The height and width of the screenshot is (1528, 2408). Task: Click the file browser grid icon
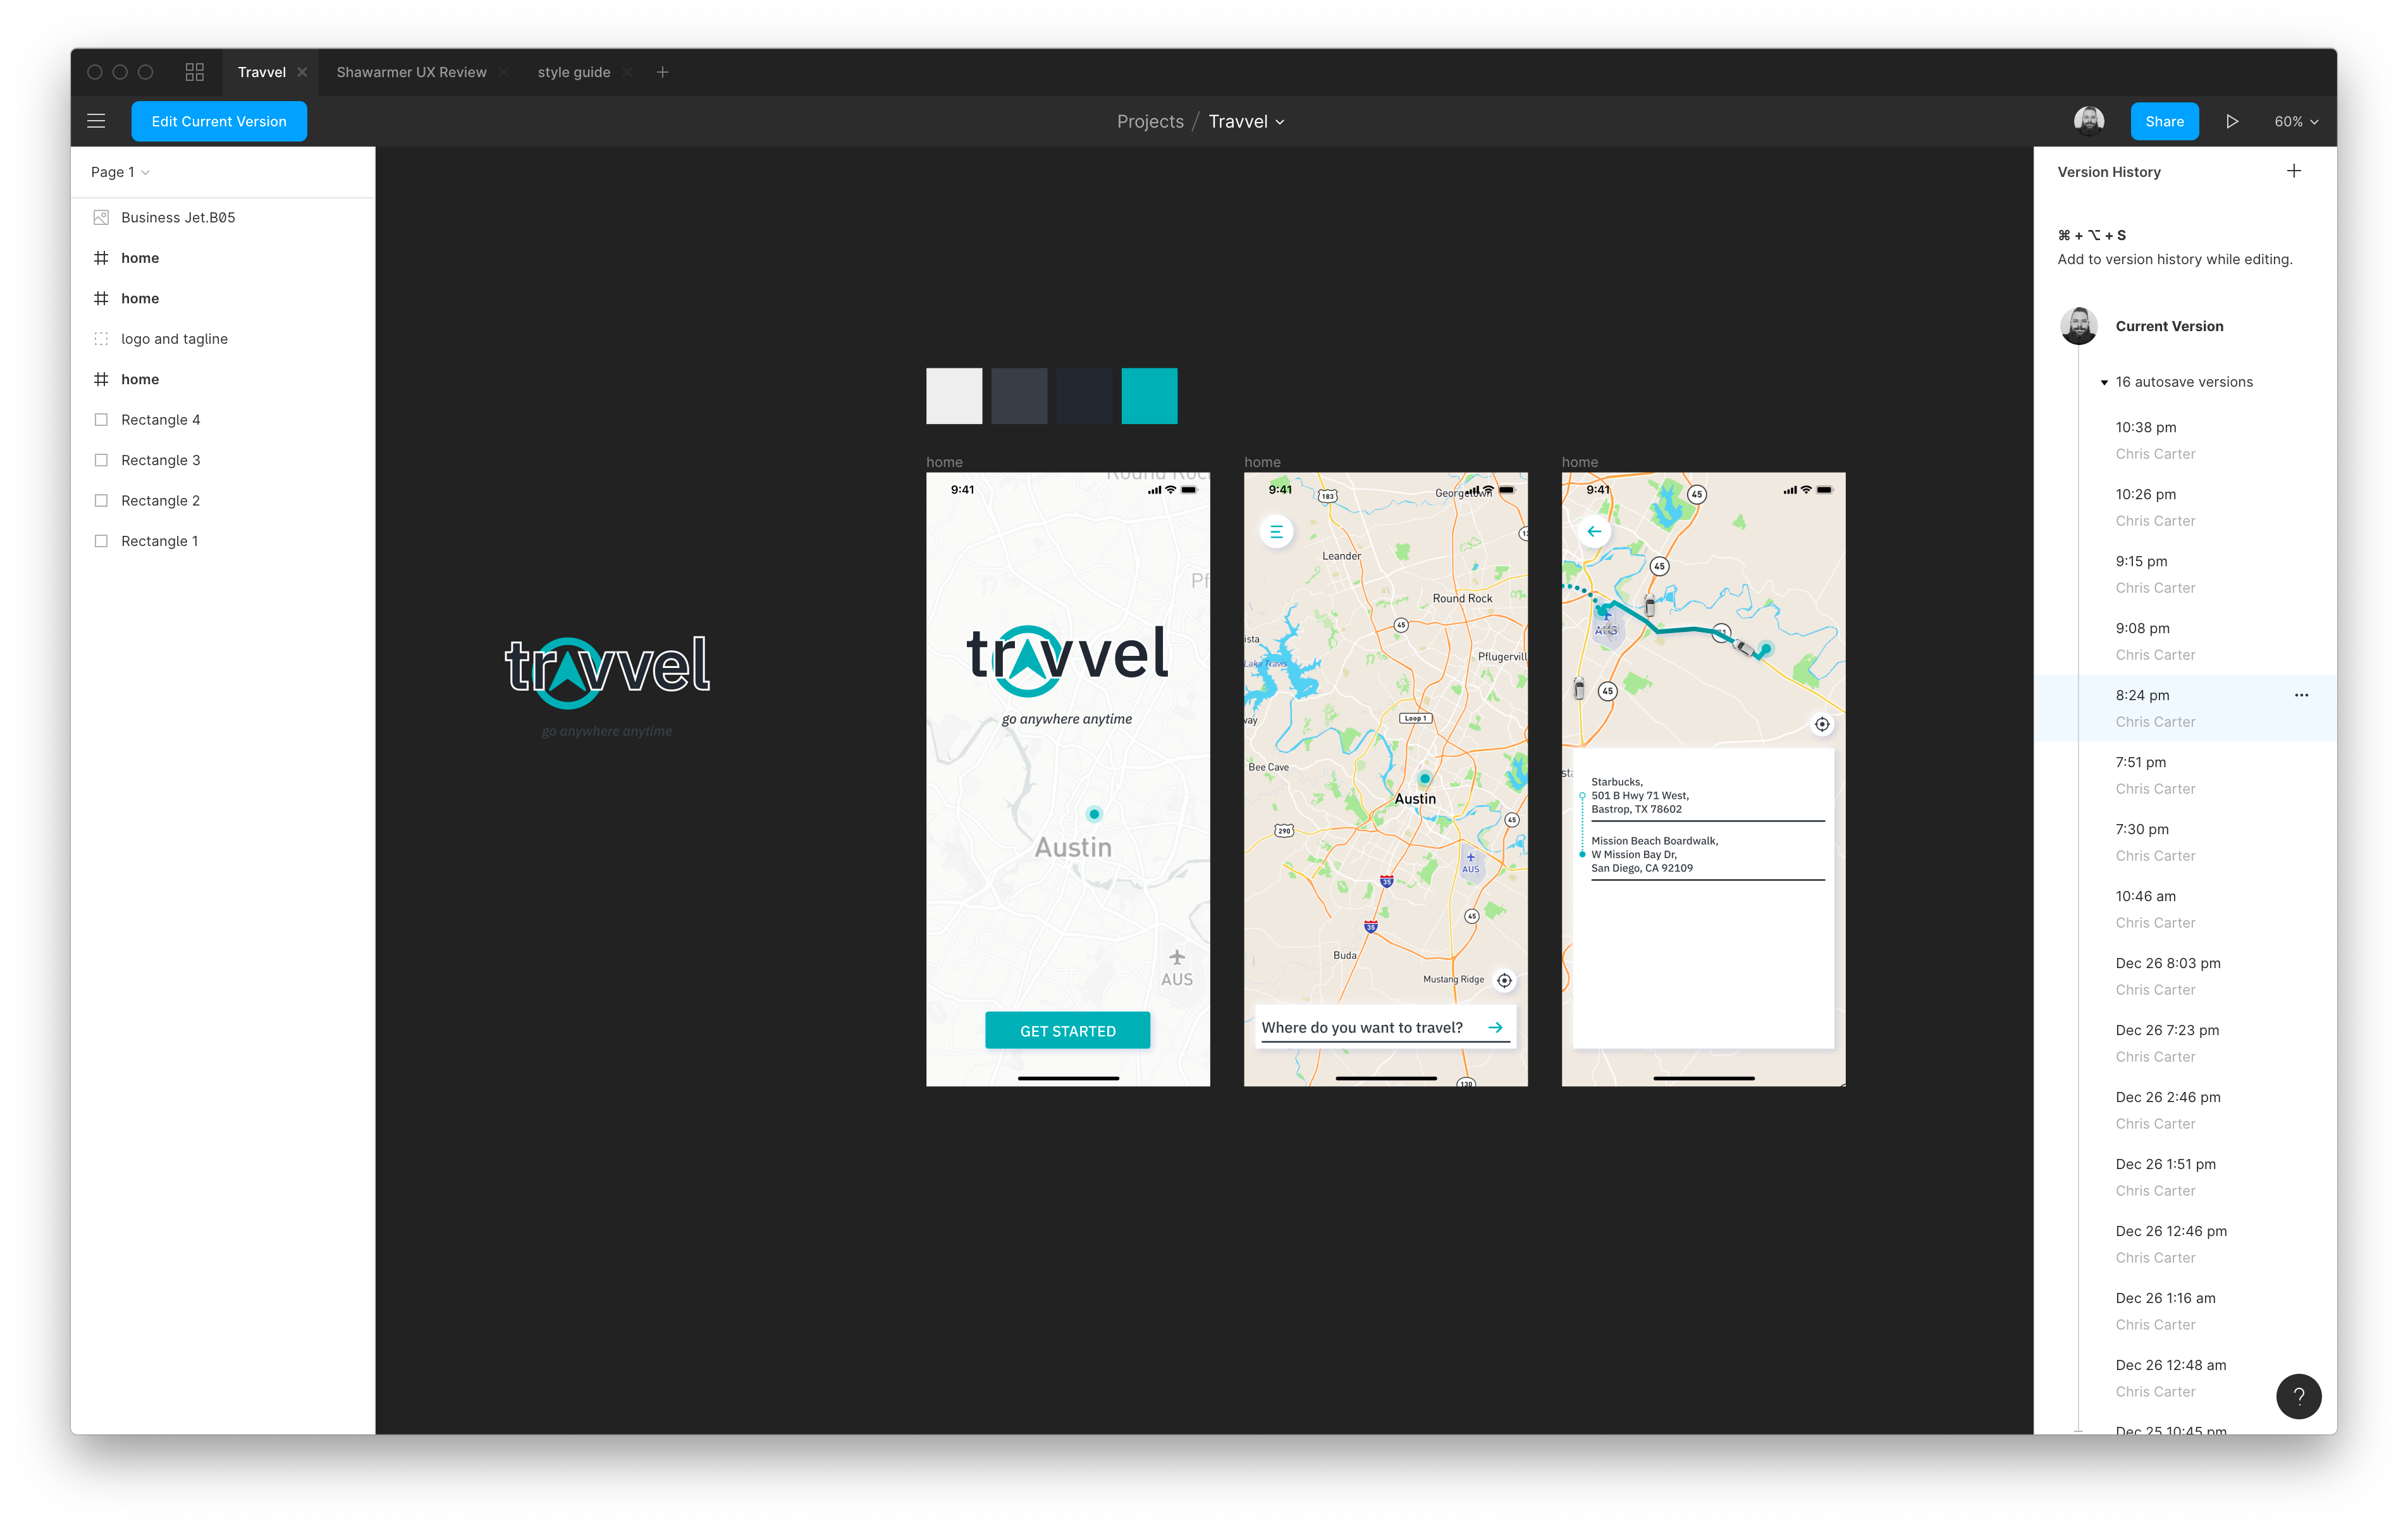click(194, 72)
